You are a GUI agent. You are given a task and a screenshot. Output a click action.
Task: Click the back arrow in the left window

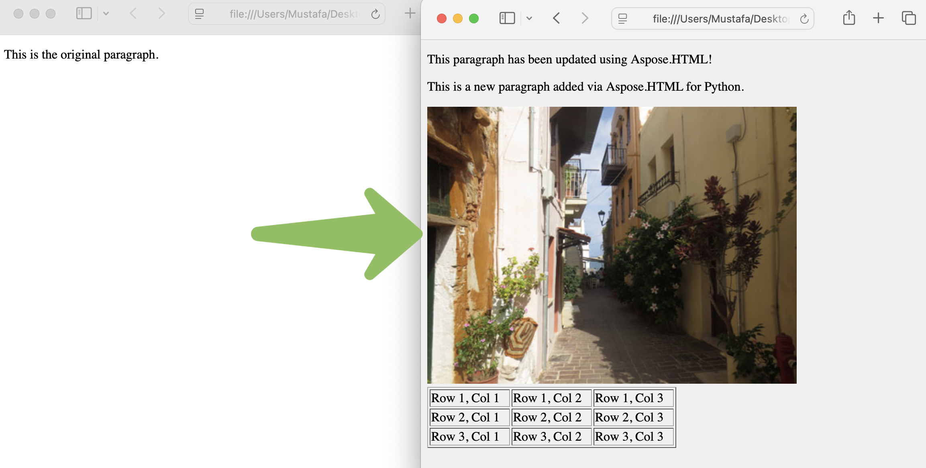pyautogui.click(x=133, y=13)
